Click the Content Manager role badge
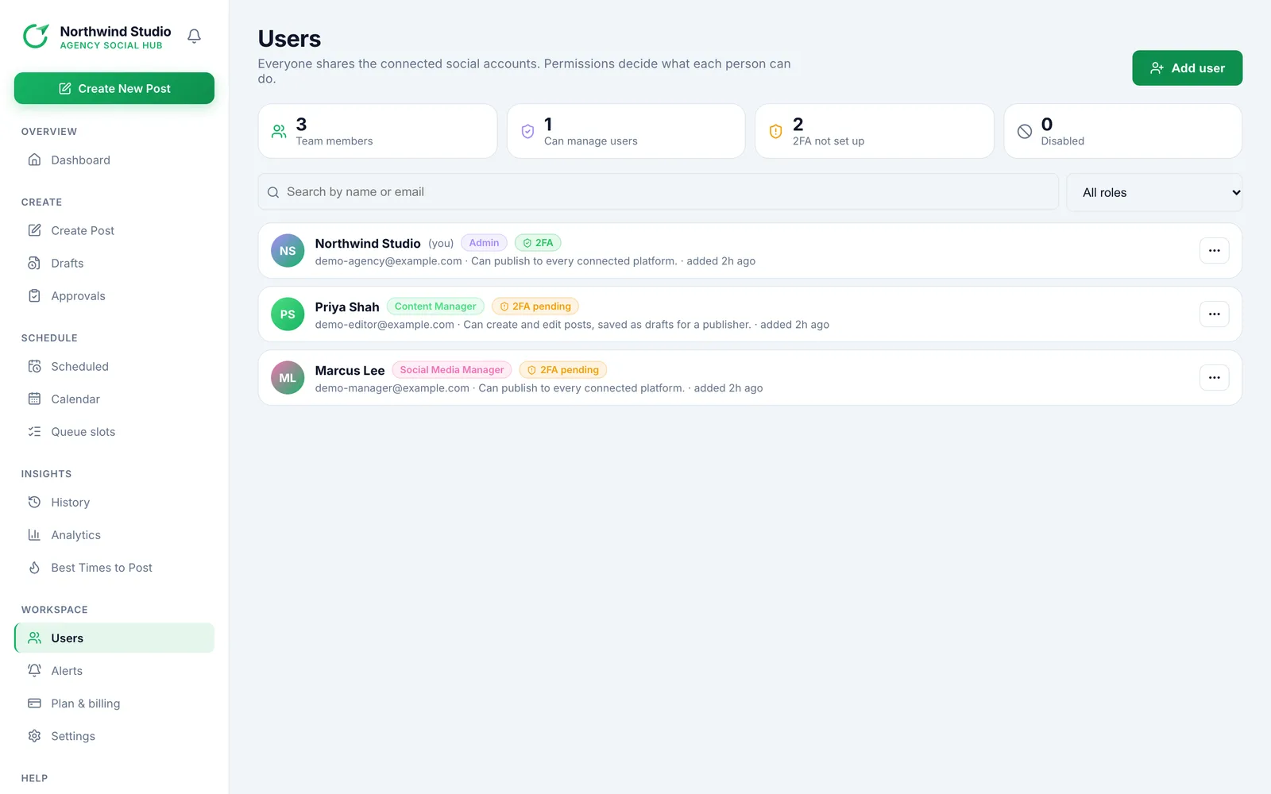 (x=435, y=306)
